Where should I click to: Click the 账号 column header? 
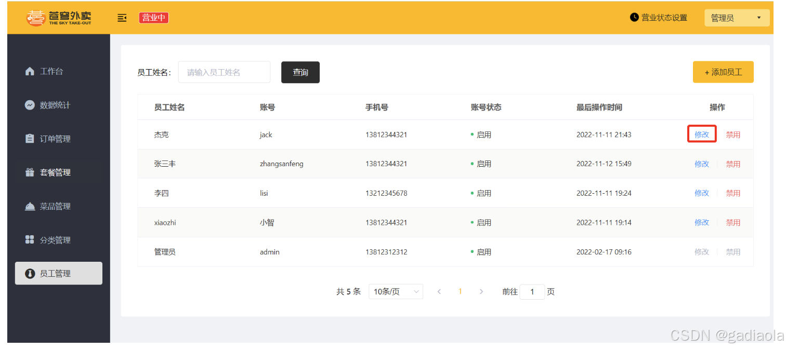pyautogui.click(x=267, y=108)
